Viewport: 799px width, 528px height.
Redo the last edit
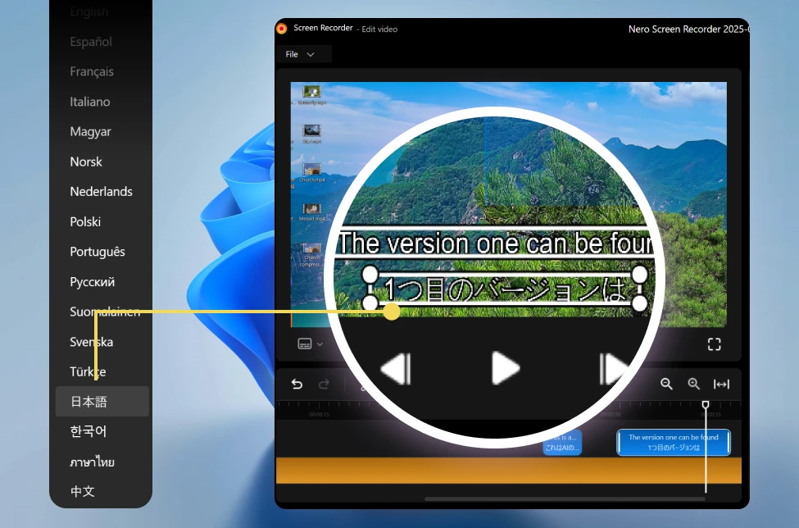(x=324, y=385)
